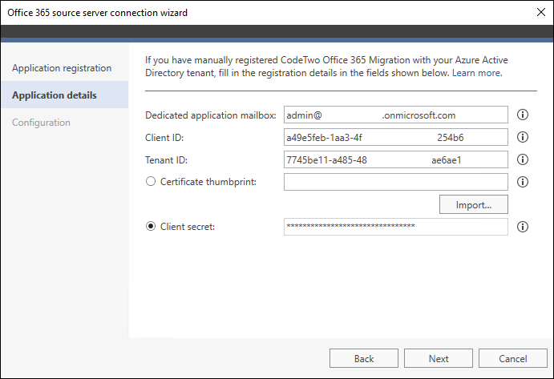Image resolution: width=554 pixels, height=379 pixels.
Task: Click info icon next to Client secret field
Action: pos(523,227)
